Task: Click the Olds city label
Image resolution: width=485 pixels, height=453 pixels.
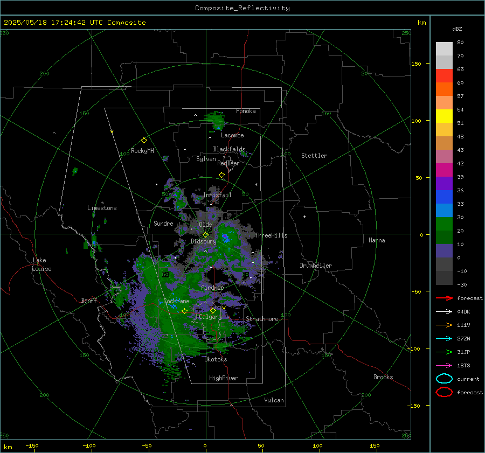Action: (x=205, y=225)
